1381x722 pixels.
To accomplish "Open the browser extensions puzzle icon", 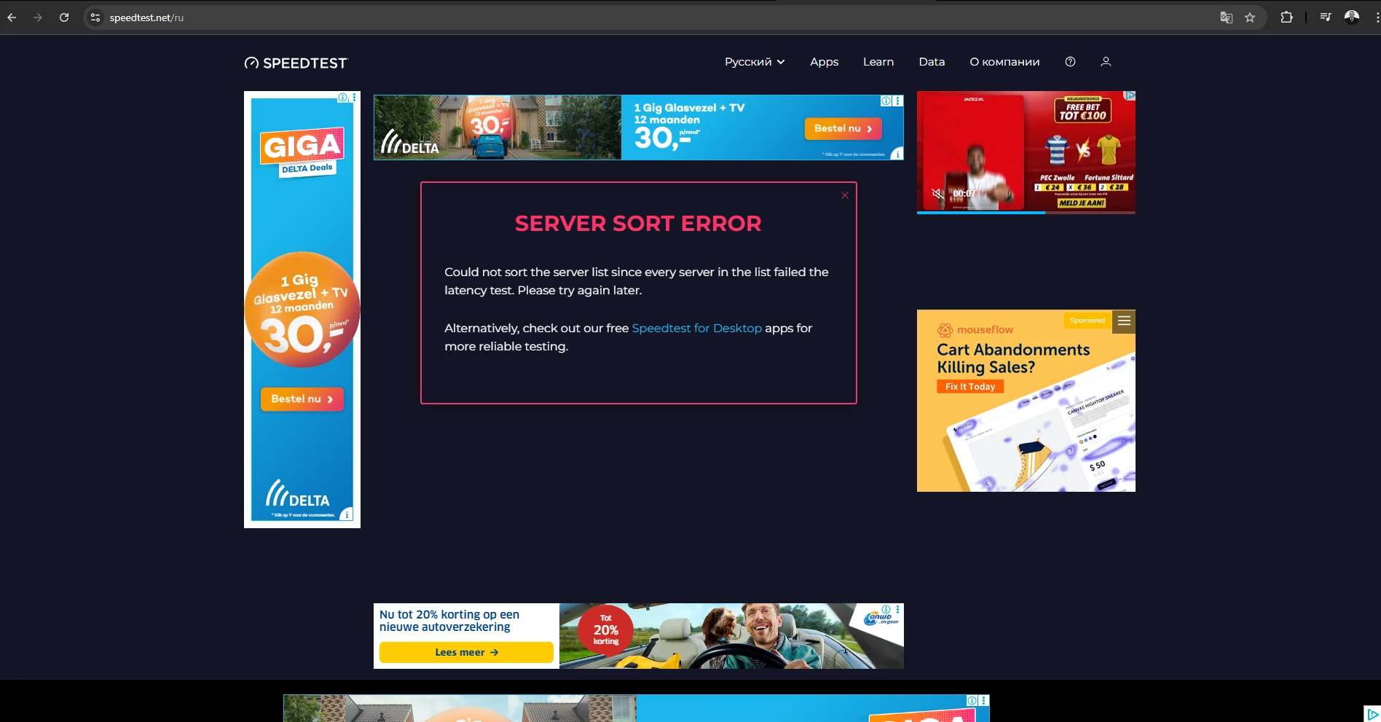I will (1287, 17).
